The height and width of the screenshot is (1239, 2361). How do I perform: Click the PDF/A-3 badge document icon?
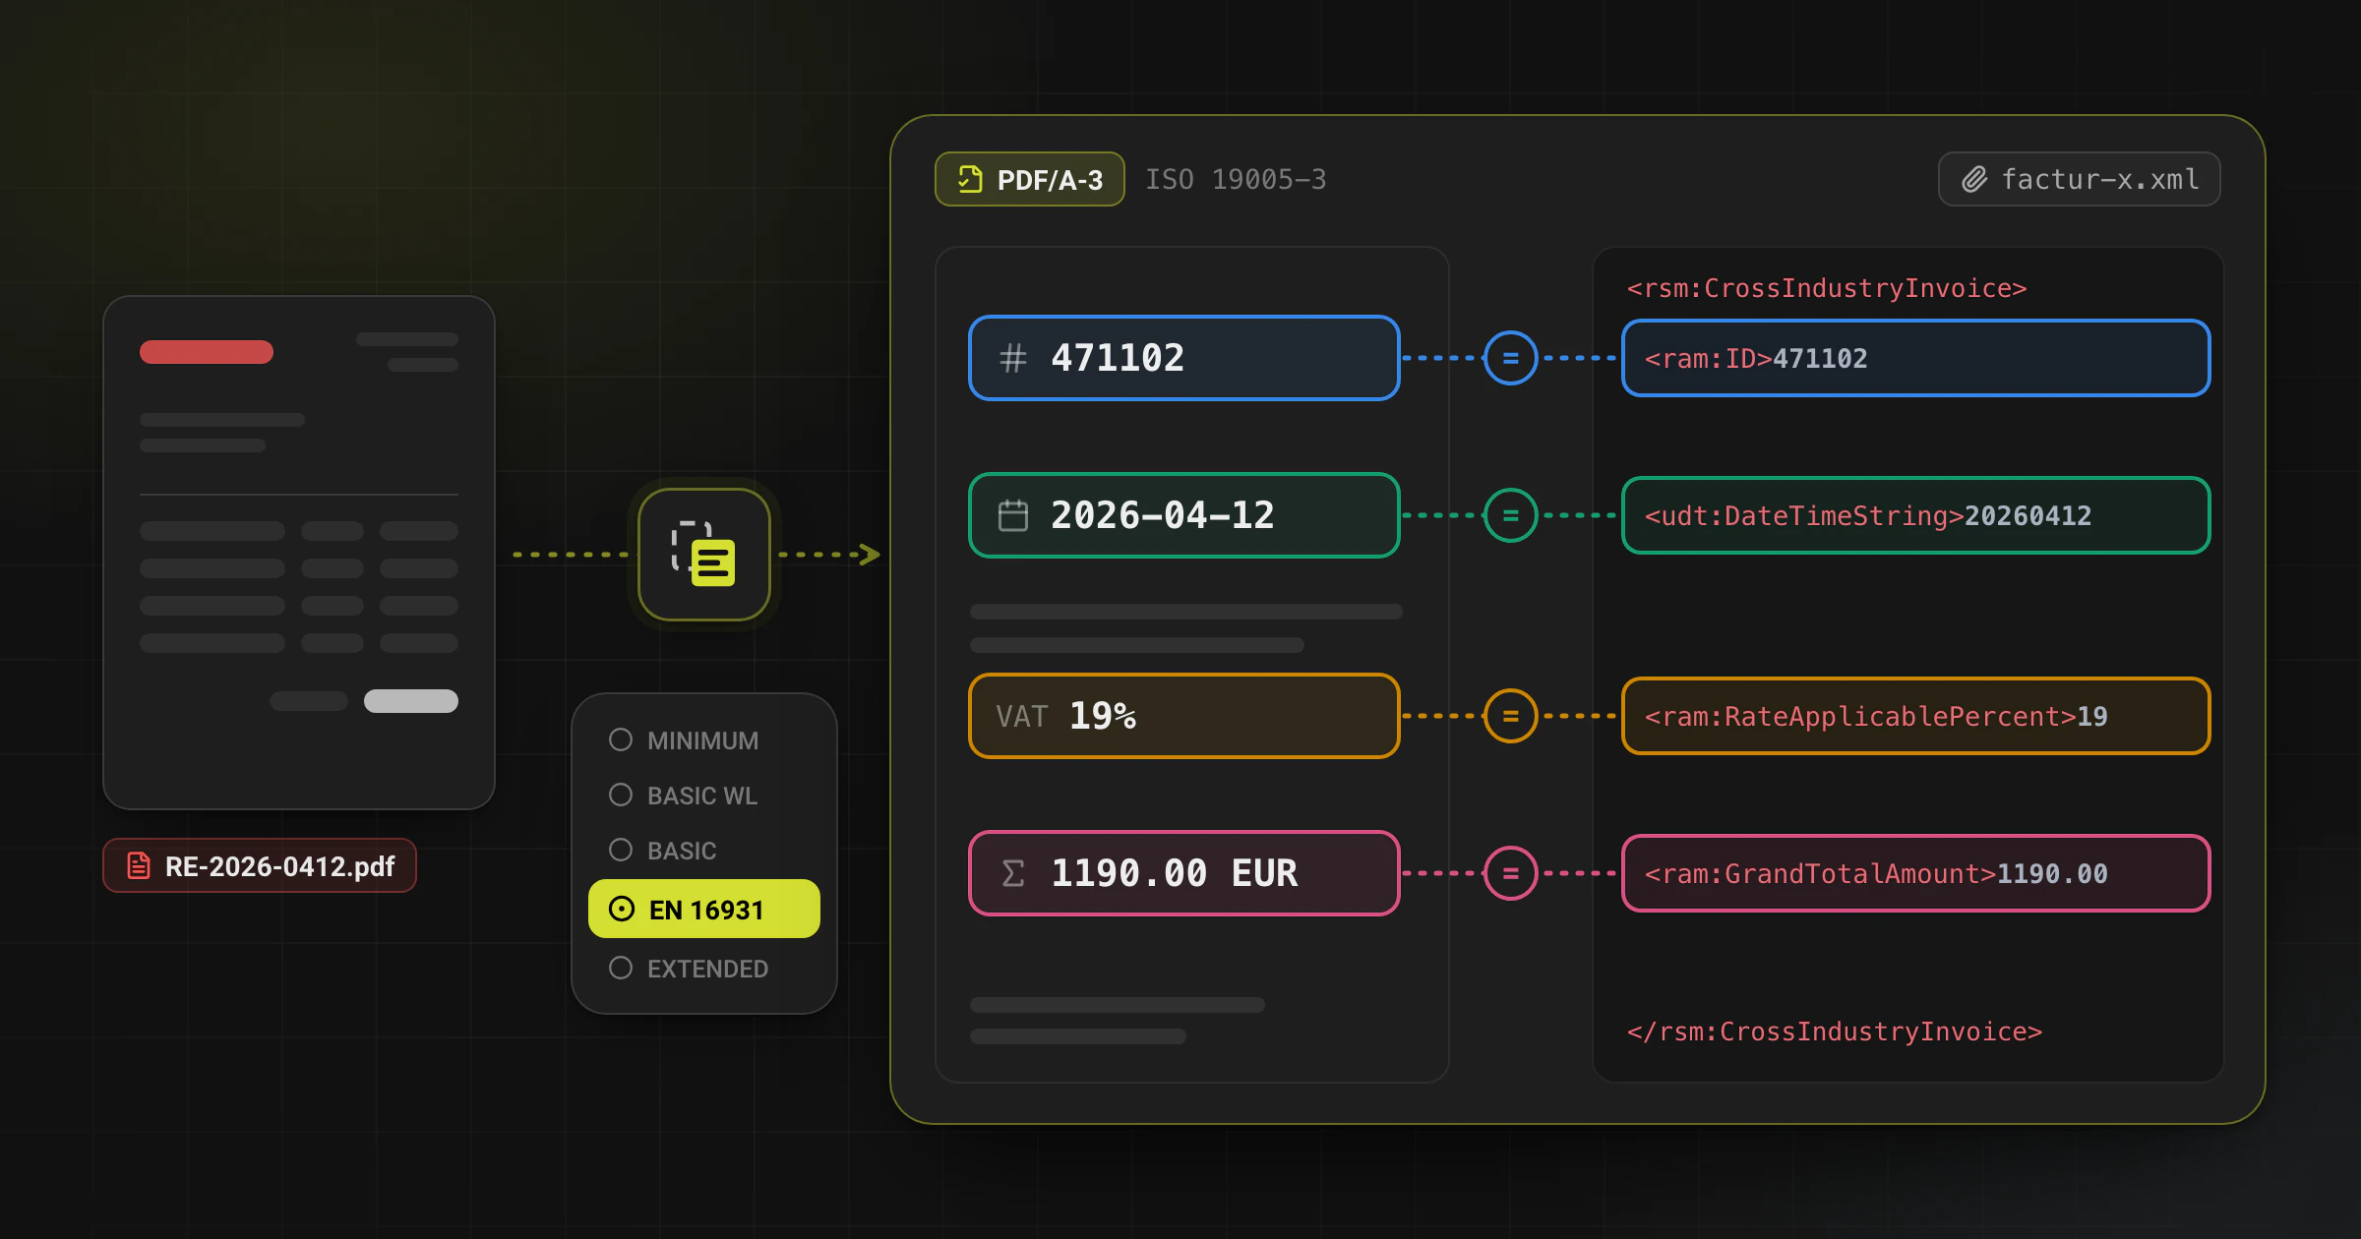click(x=970, y=179)
